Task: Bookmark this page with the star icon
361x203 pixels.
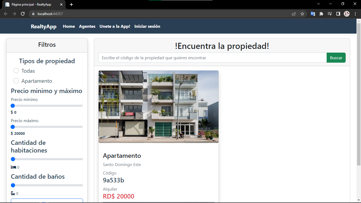Action: point(302,14)
